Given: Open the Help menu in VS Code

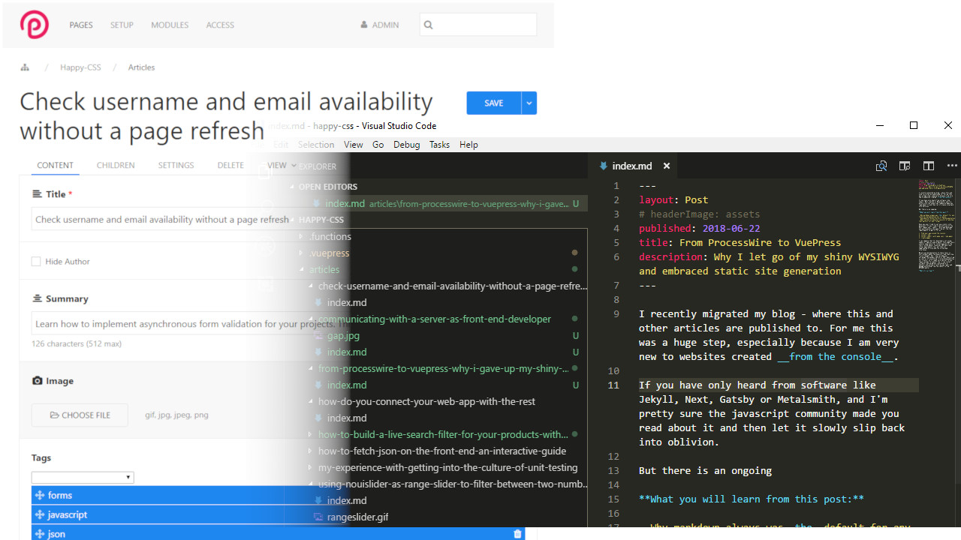Looking at the screenshot, I should pos(468,145).
